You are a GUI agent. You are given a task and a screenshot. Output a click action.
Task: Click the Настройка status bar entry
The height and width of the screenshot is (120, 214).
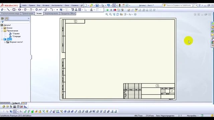click(x=192, y=116)
